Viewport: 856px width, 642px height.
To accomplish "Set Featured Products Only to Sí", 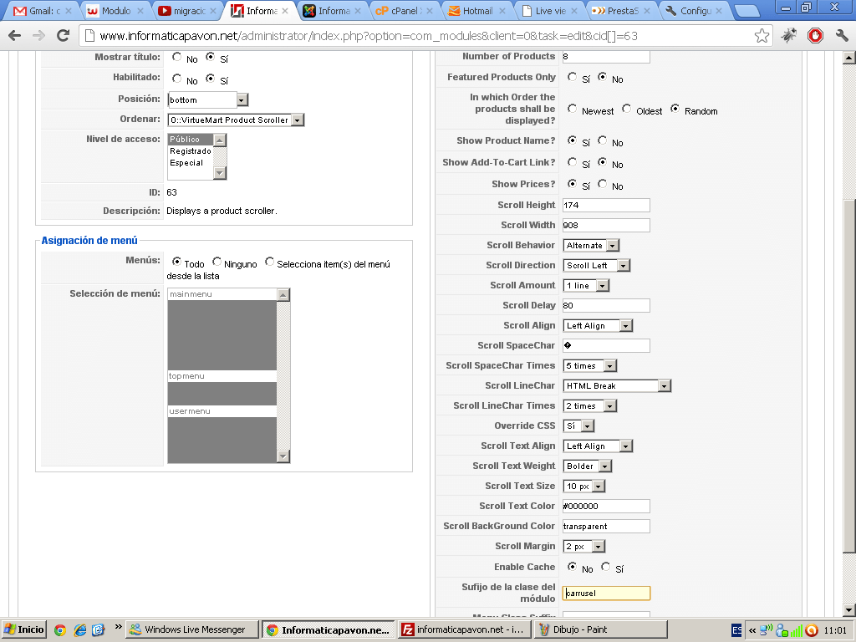I will (x=572, y=77).
